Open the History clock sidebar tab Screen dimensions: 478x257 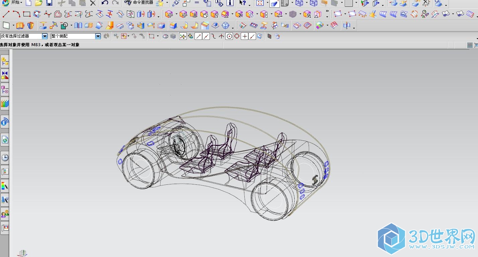5,157
